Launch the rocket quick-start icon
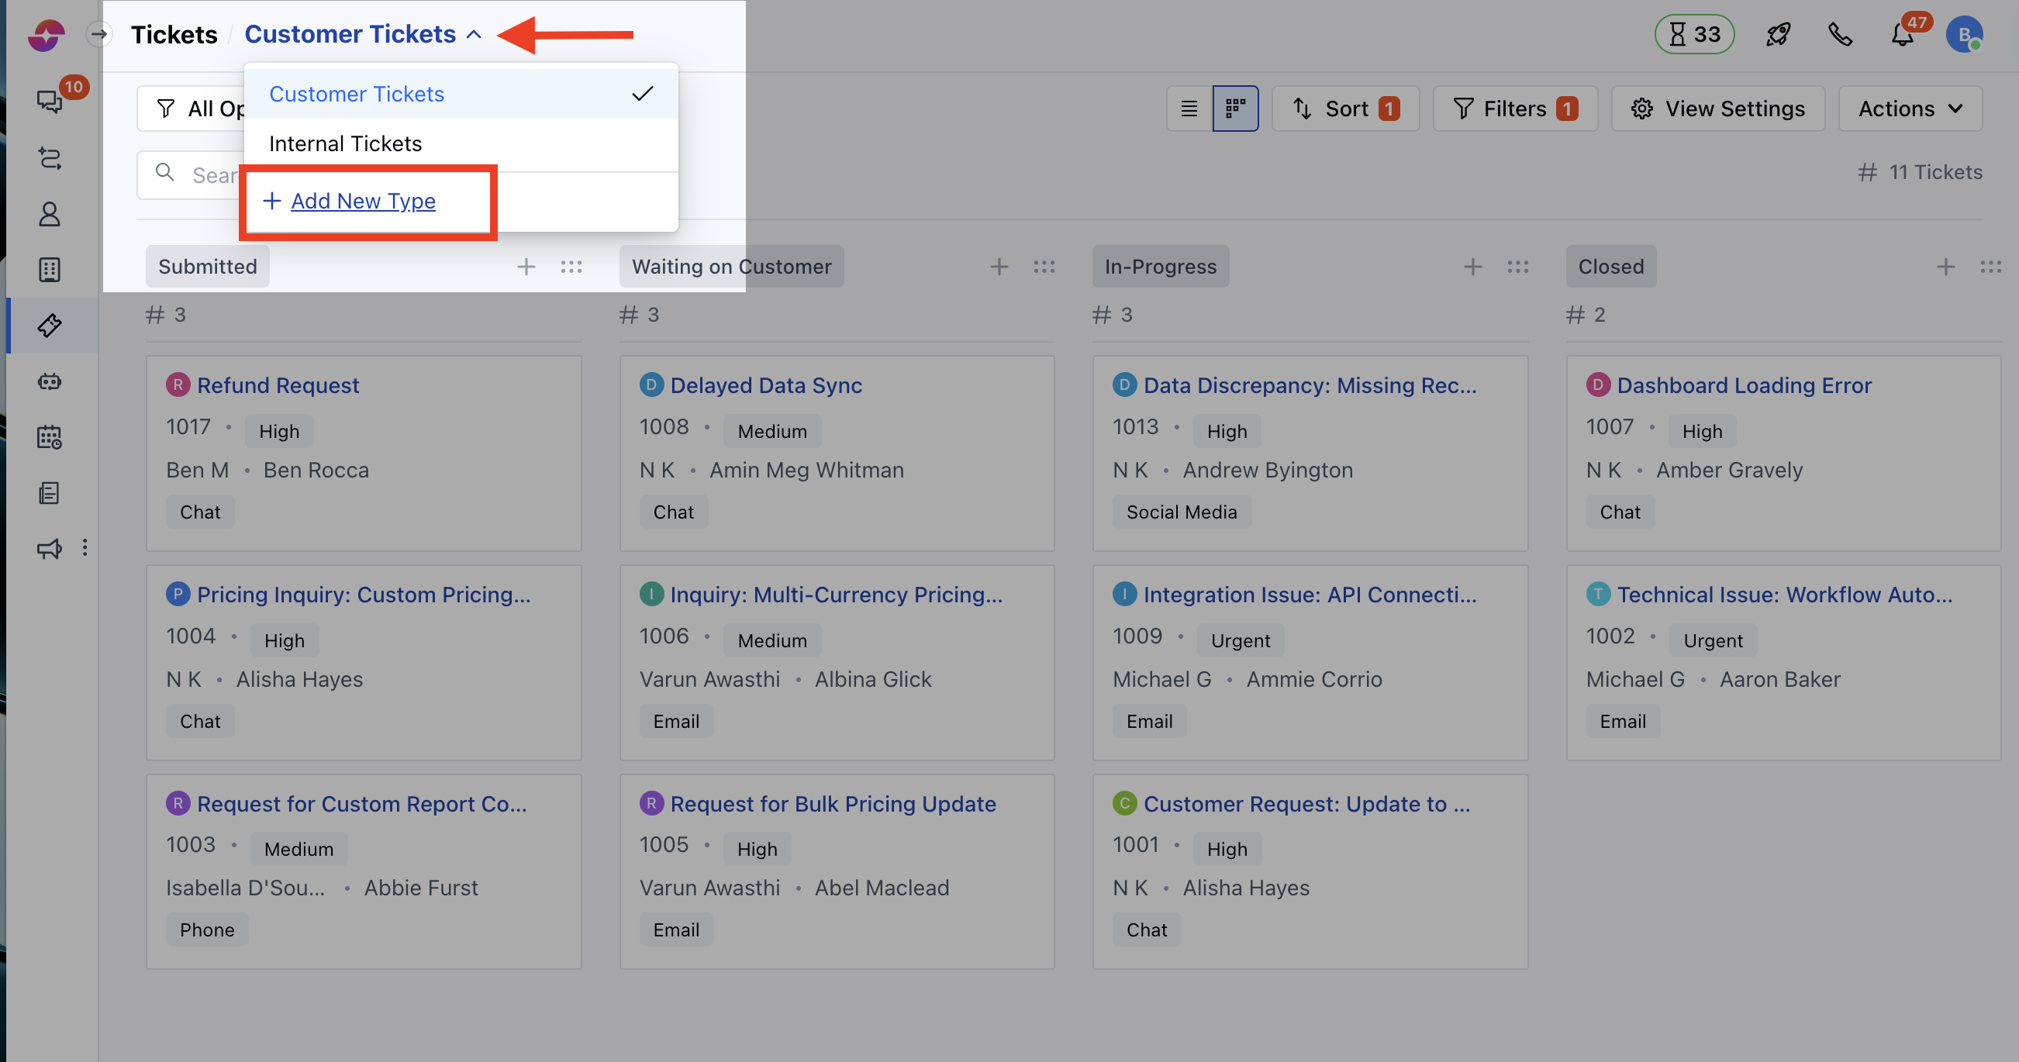Viewport: 2019px width, 1062px height. pos(1777,33)
